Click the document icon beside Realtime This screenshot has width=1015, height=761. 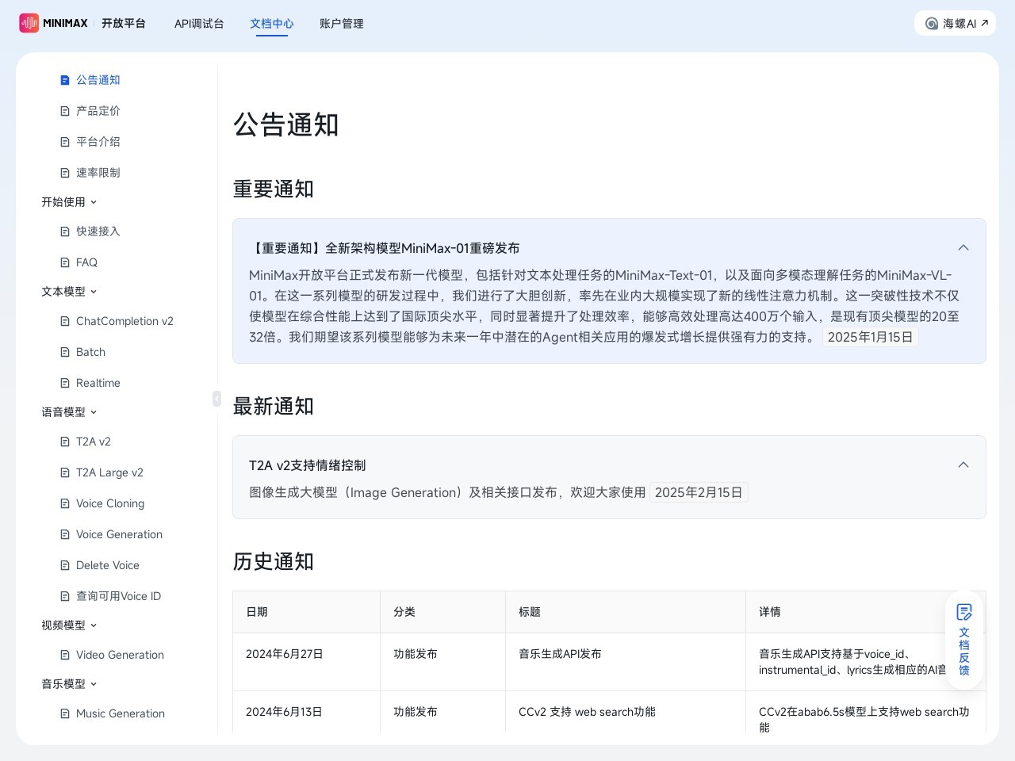[x=65, y=383]
